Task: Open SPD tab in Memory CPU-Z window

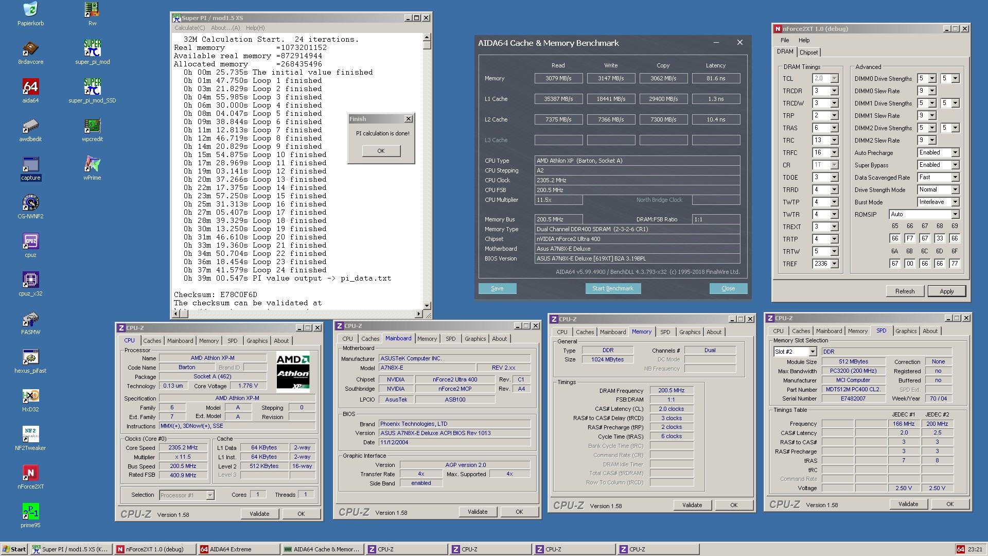Action: click(665, 332)
